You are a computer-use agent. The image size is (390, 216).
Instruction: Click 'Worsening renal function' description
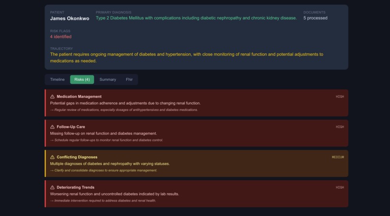tap(115, 194)
